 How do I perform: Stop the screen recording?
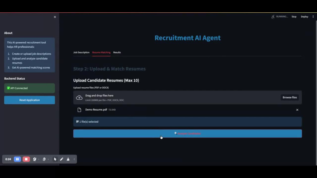point(26,159)
